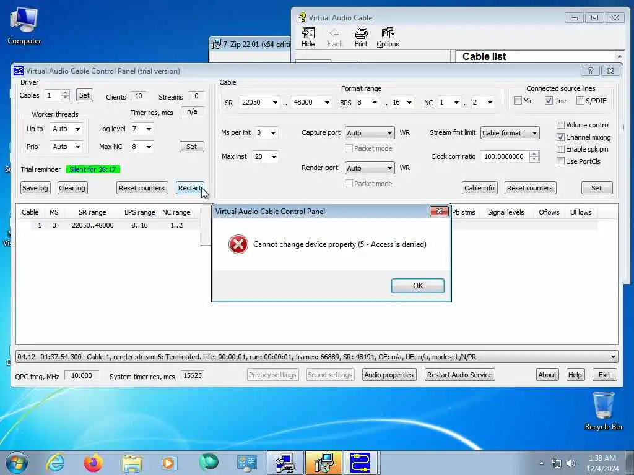This screenshot has height=475, width=634.
Task: Click the Back arrow in Virtual Audio Cable window
Action: (x=335, y=37)
